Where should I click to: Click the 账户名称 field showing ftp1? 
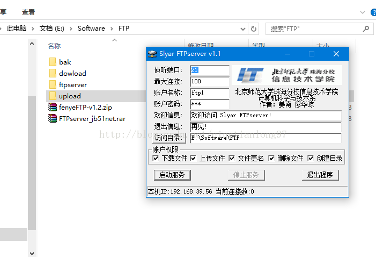[x=210, y=93]
